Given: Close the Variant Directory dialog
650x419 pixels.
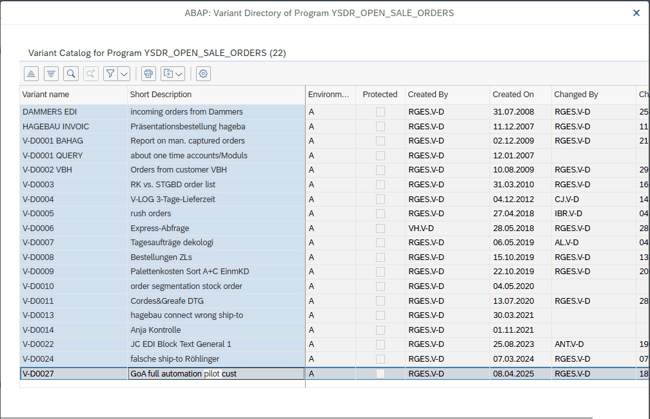Looking at the screenshot, I should pos(636,13).
